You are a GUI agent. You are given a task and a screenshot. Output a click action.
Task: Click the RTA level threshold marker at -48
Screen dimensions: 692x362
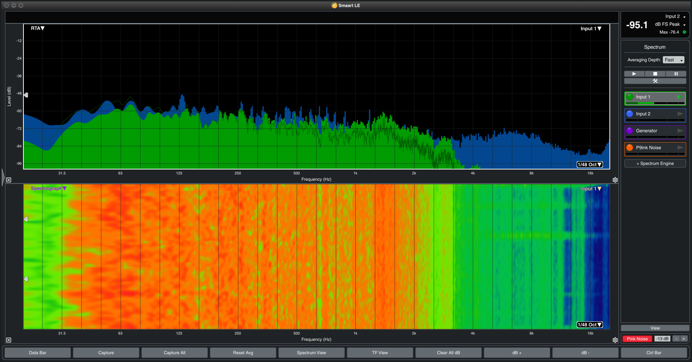point(26,95)
